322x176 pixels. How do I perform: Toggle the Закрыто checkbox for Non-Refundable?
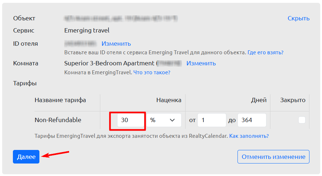(302, 120)
